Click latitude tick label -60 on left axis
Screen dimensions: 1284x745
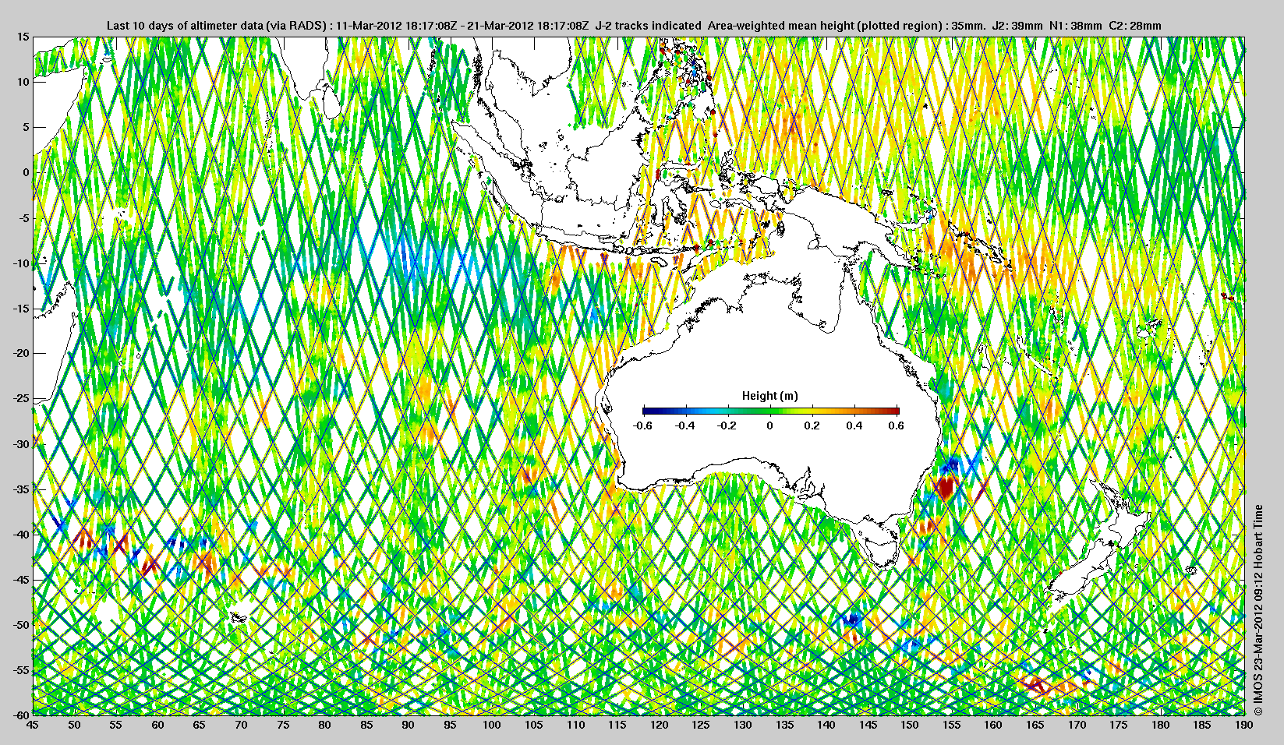pos(20,715)
